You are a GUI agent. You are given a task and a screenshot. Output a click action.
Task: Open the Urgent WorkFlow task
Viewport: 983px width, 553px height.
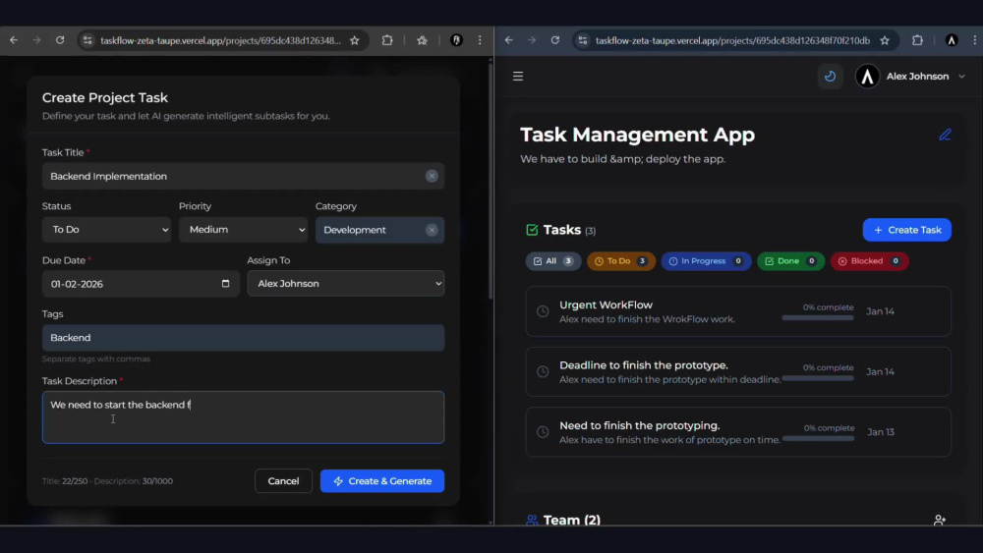[738, 311]
